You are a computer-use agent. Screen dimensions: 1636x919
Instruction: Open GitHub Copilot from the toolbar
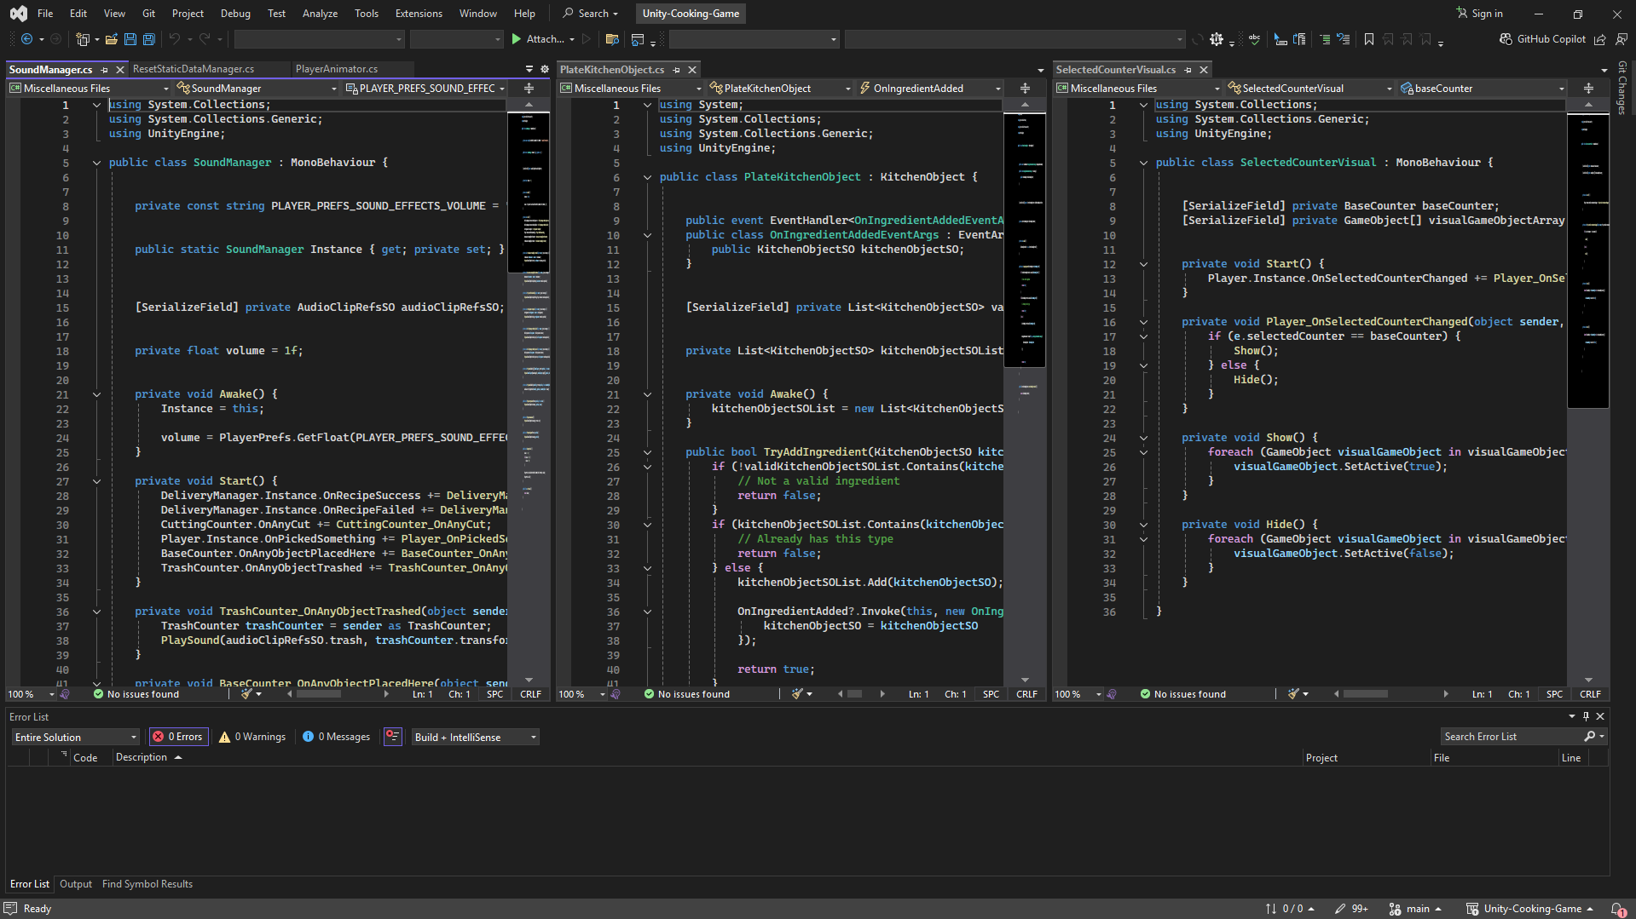click(x=1542, y=39)
